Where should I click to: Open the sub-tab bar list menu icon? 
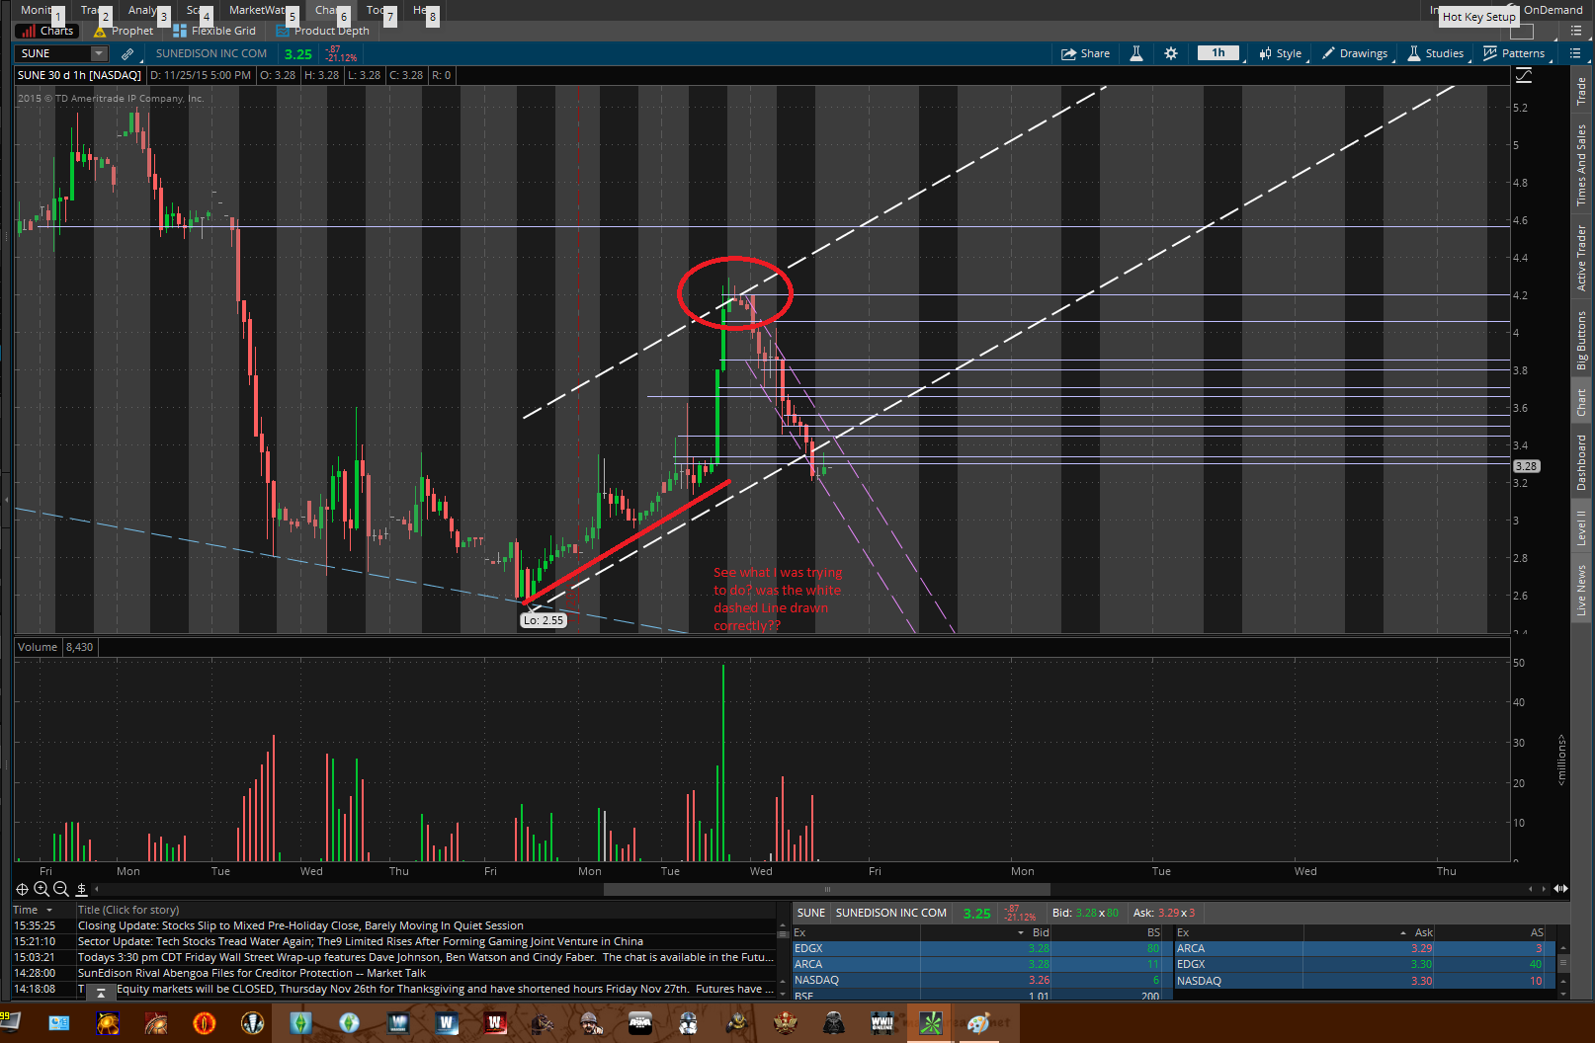coord(1577,31)
